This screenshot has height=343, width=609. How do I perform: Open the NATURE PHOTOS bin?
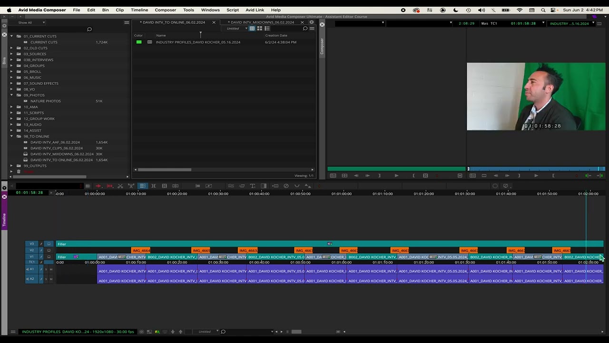pyautogui.click(x=46, y=101)
